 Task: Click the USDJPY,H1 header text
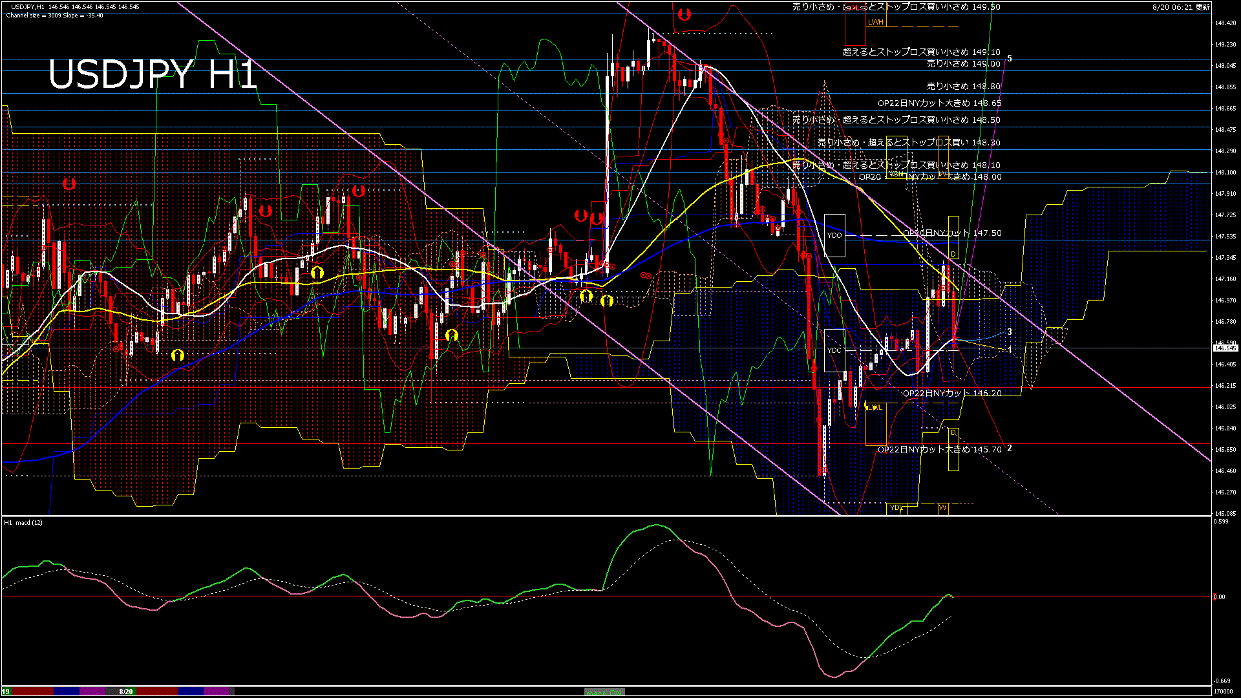coord(27,6)
